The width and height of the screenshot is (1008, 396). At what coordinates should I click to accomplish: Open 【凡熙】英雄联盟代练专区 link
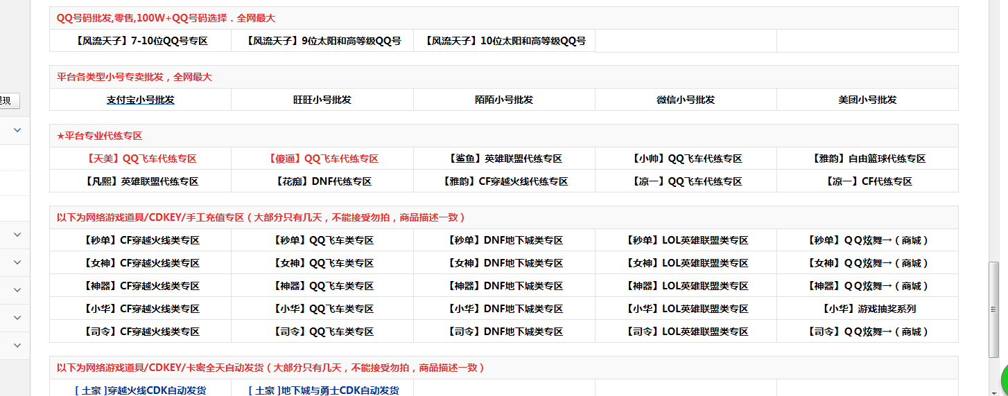point(140,181)
